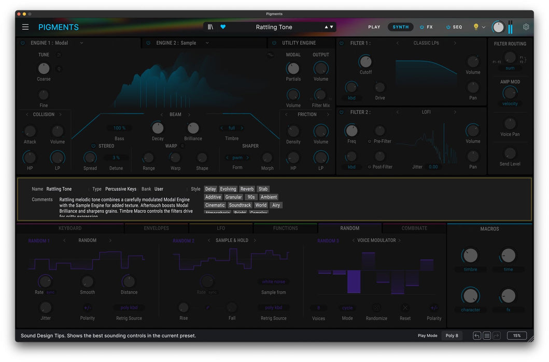Open the Pigments hamburger main menu
549x362 pixels.
25,27
